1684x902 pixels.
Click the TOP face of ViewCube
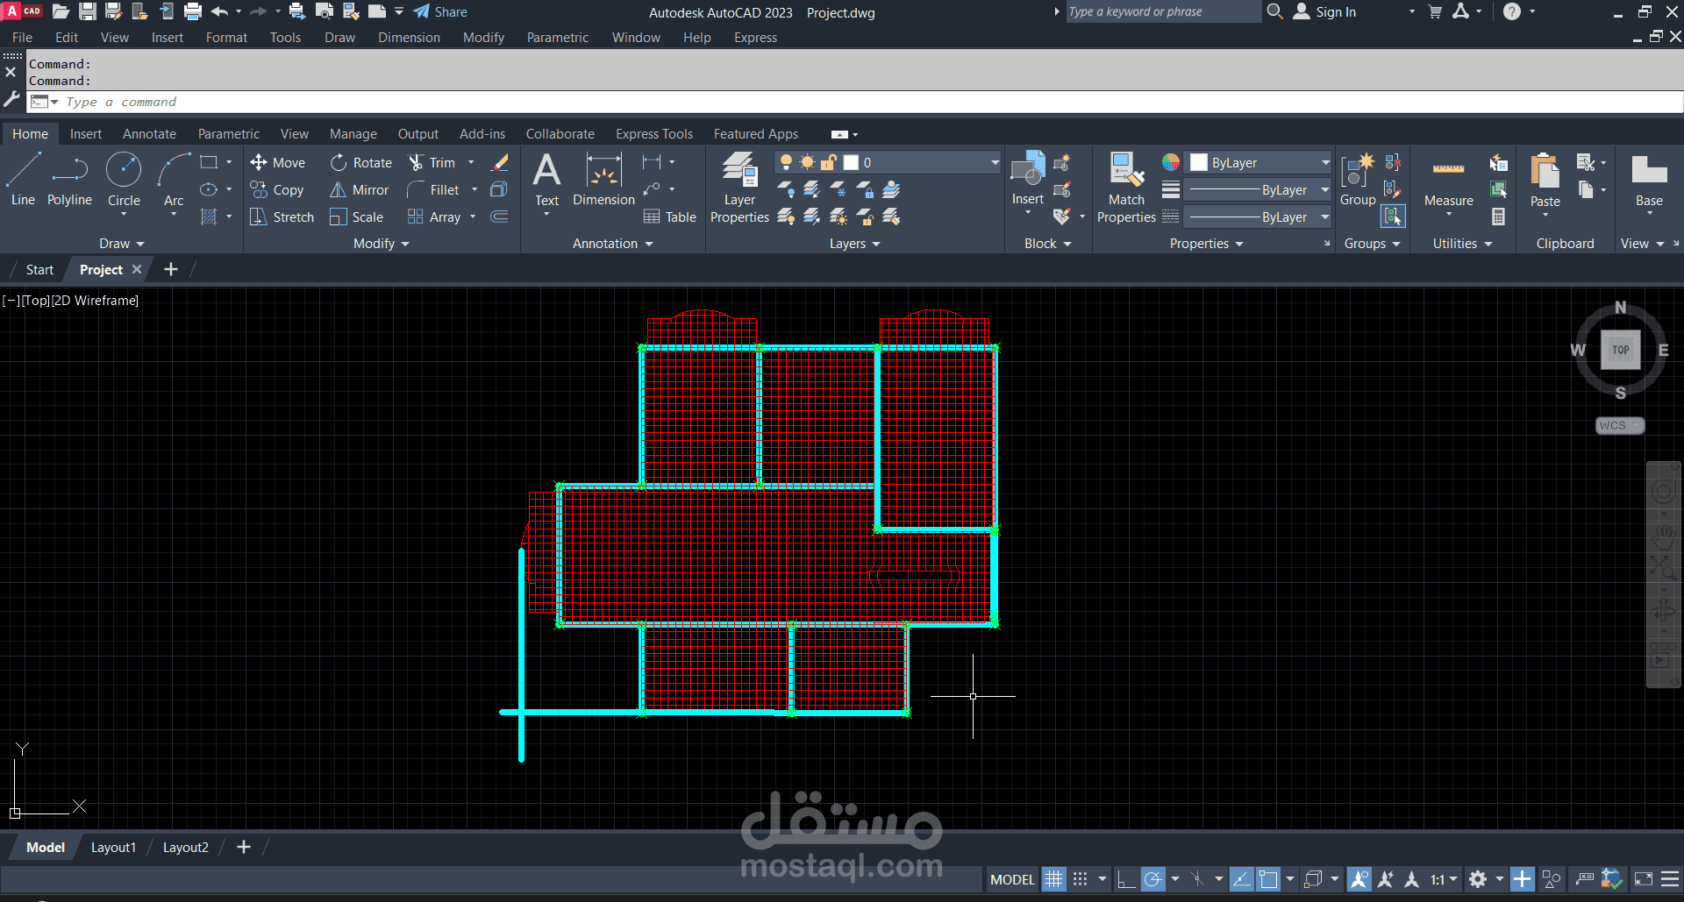pos(1620,350)
